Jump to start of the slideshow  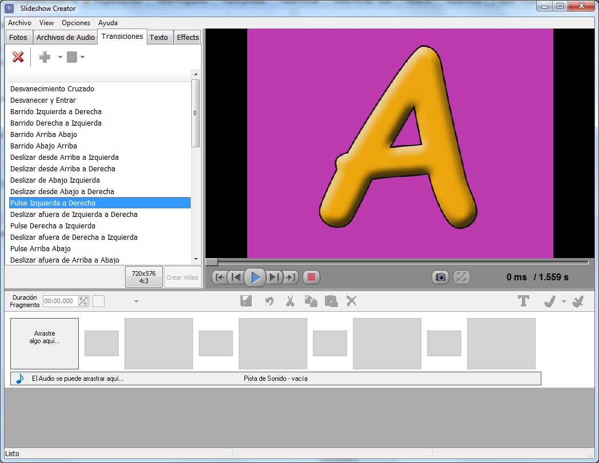[220, 277]
